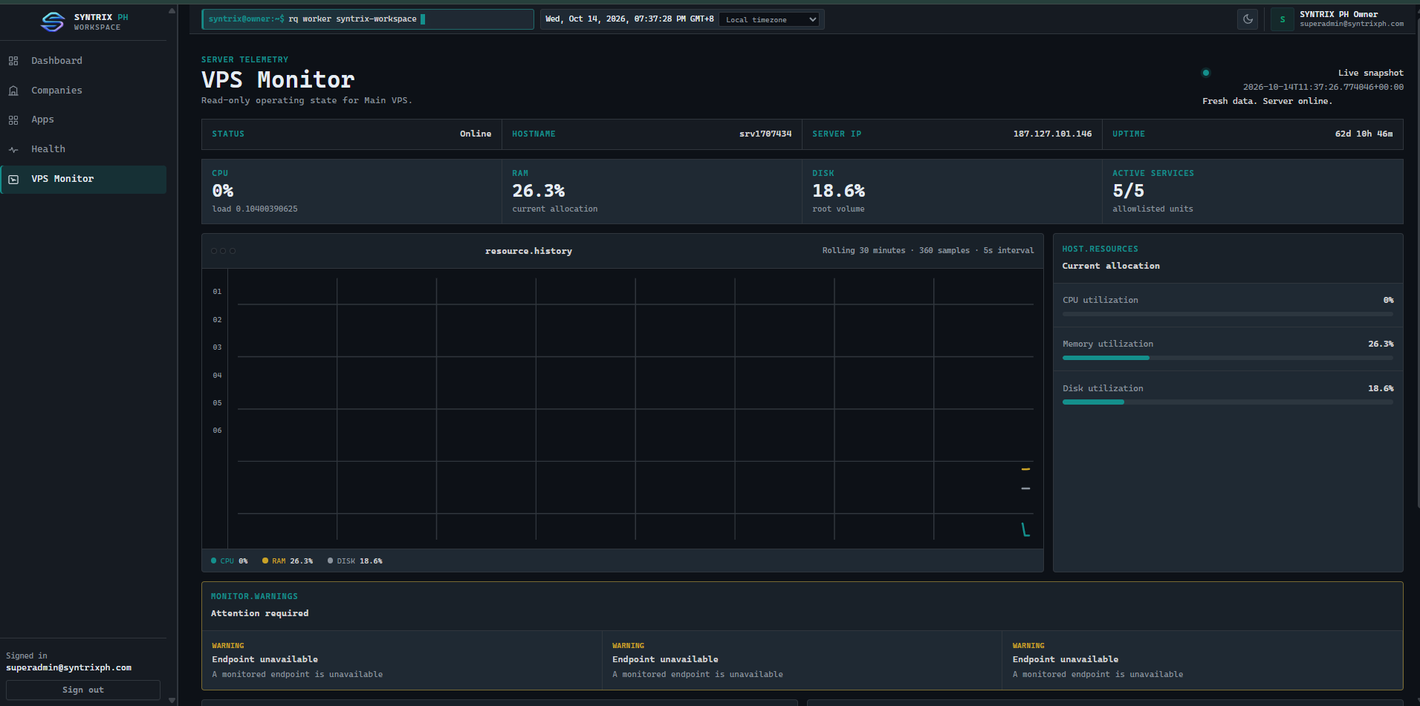1420x706 pixels.
Task: Click the Online status value
Action: [476, 134]
